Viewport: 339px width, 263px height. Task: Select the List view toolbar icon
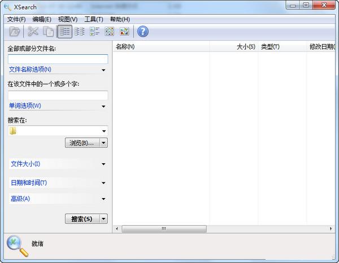pyautogui.click(x=79, y=32)
